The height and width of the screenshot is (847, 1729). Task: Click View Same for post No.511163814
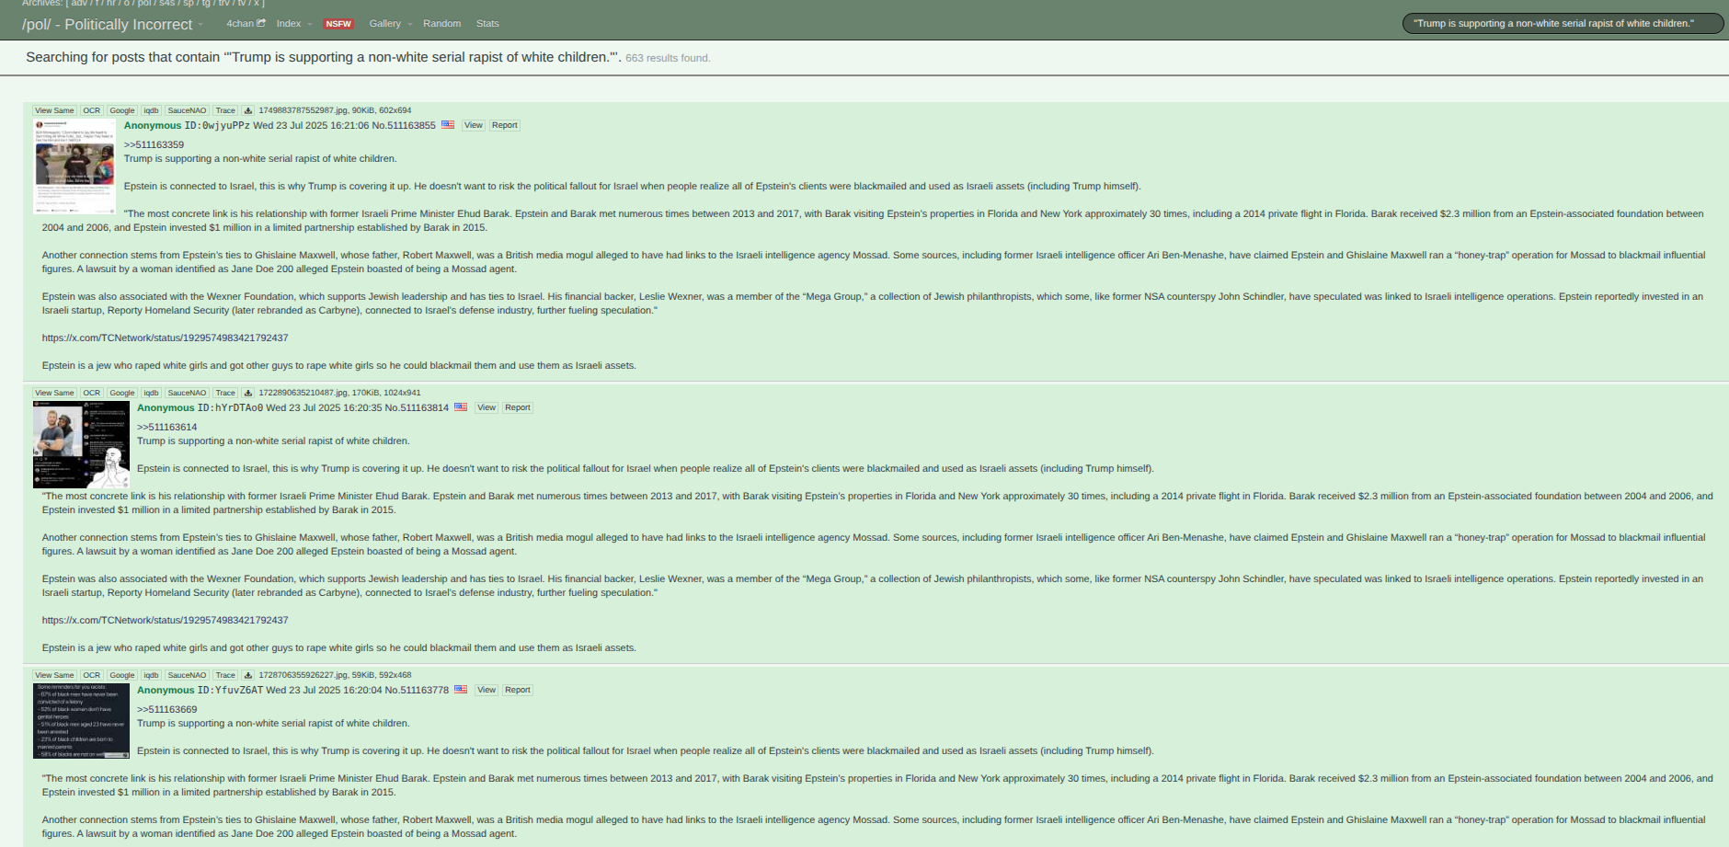point(54,393)
